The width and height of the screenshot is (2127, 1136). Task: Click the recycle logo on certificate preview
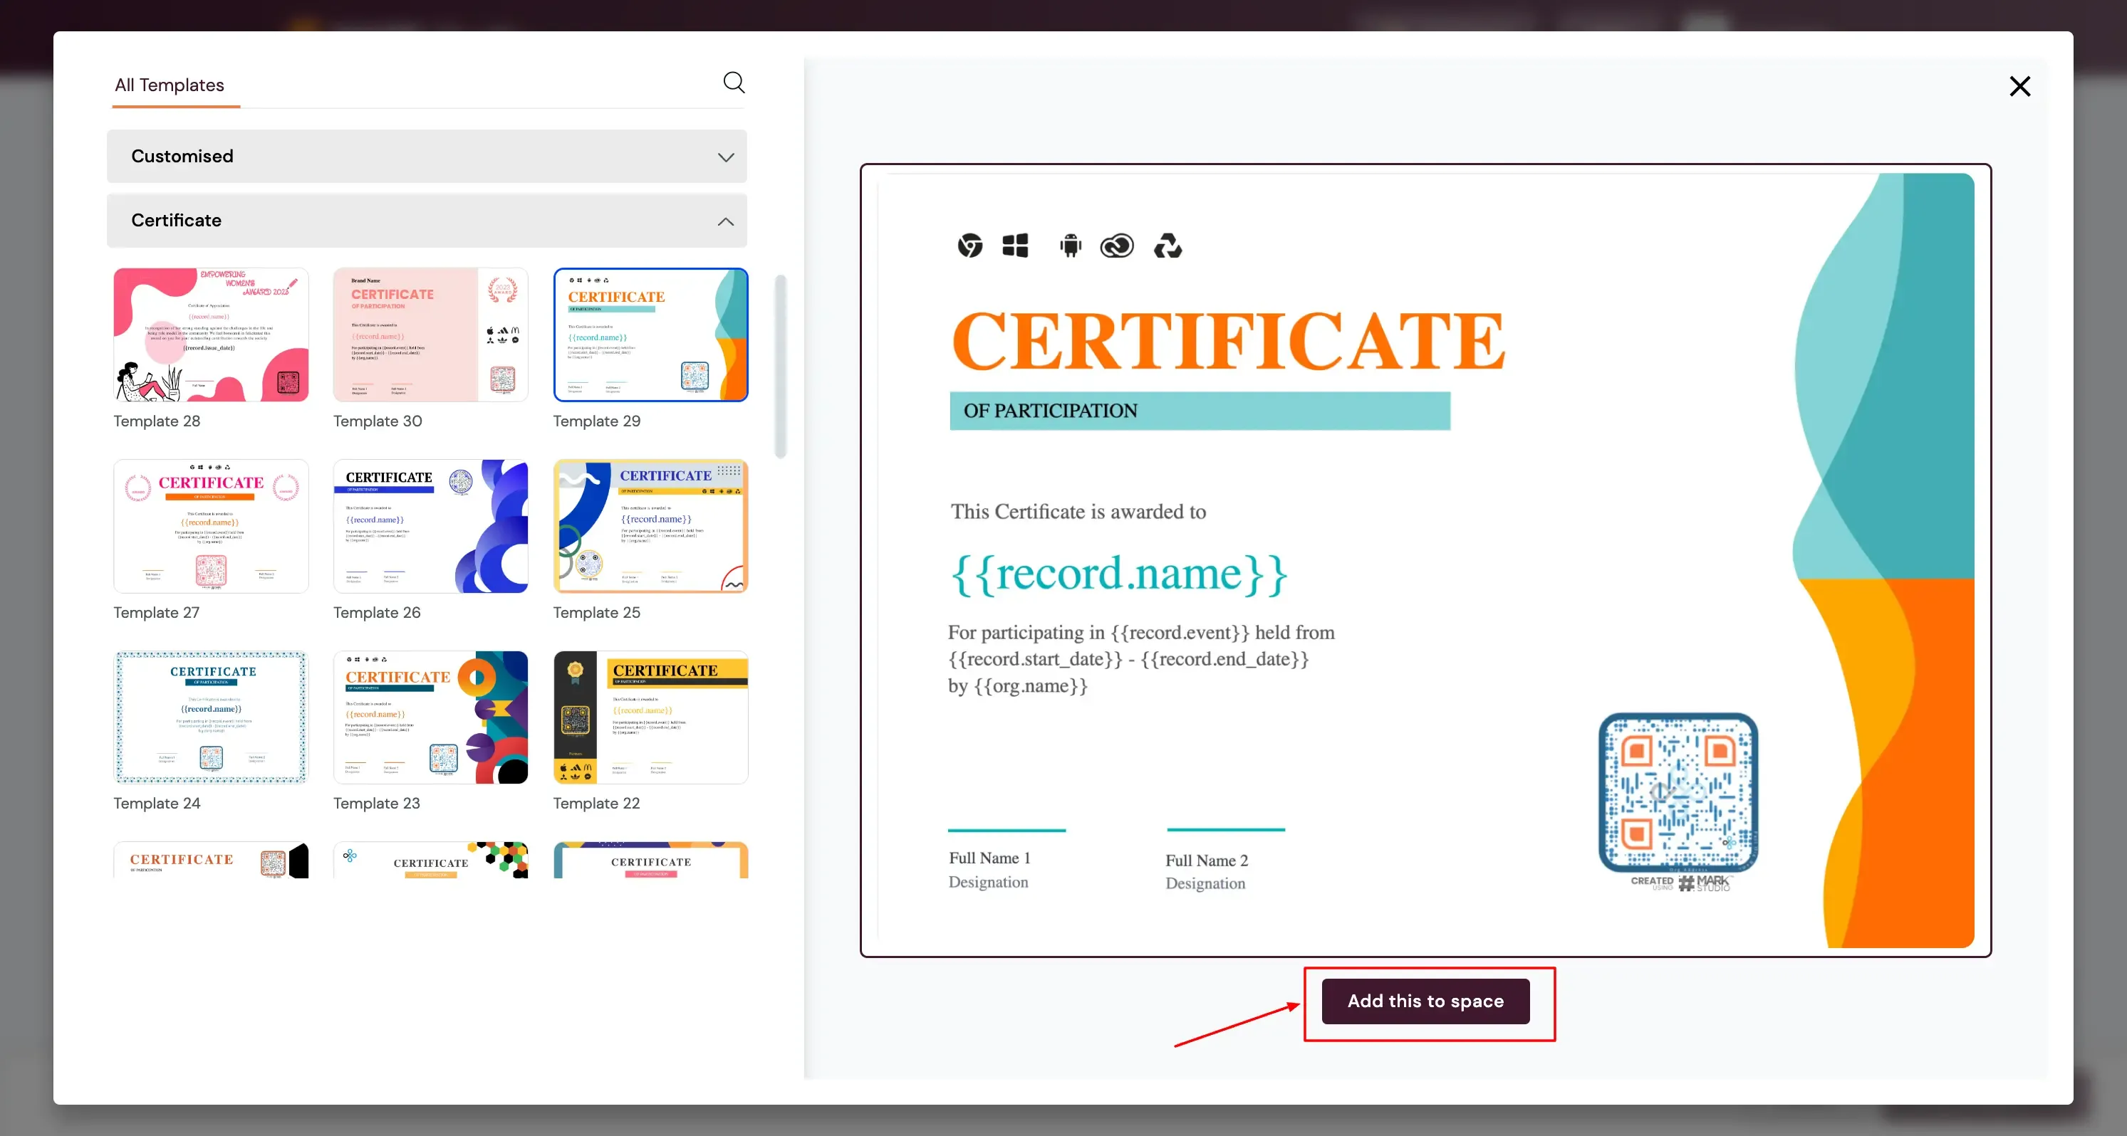pyautogui.click(x=1167, y=245)
